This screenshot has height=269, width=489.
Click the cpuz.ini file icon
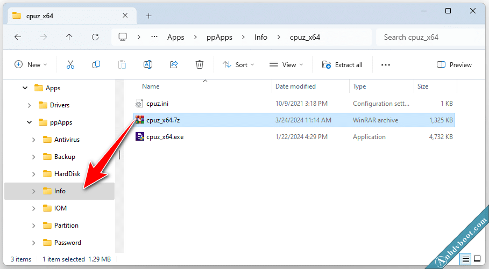point(139,104)
